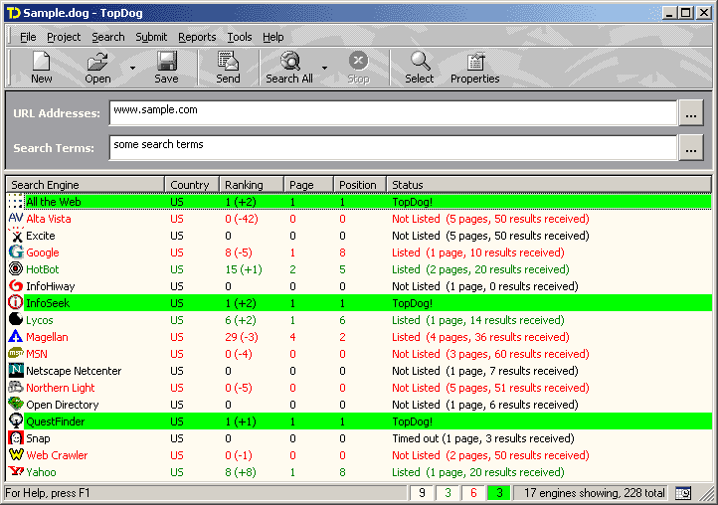Click red status bar count 6
718x505 pixels.
pyautogui.click(x=473, y=493)
